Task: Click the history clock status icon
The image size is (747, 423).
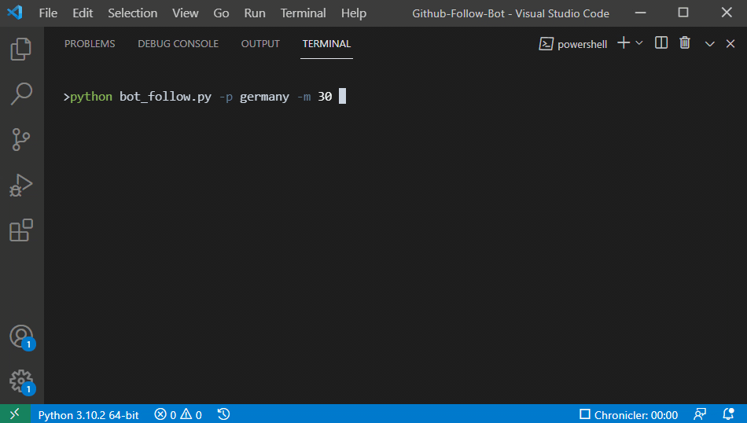Action: [x=223, y=414]
